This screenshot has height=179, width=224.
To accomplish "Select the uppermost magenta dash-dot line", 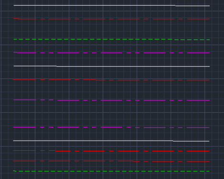I will 112,53.
